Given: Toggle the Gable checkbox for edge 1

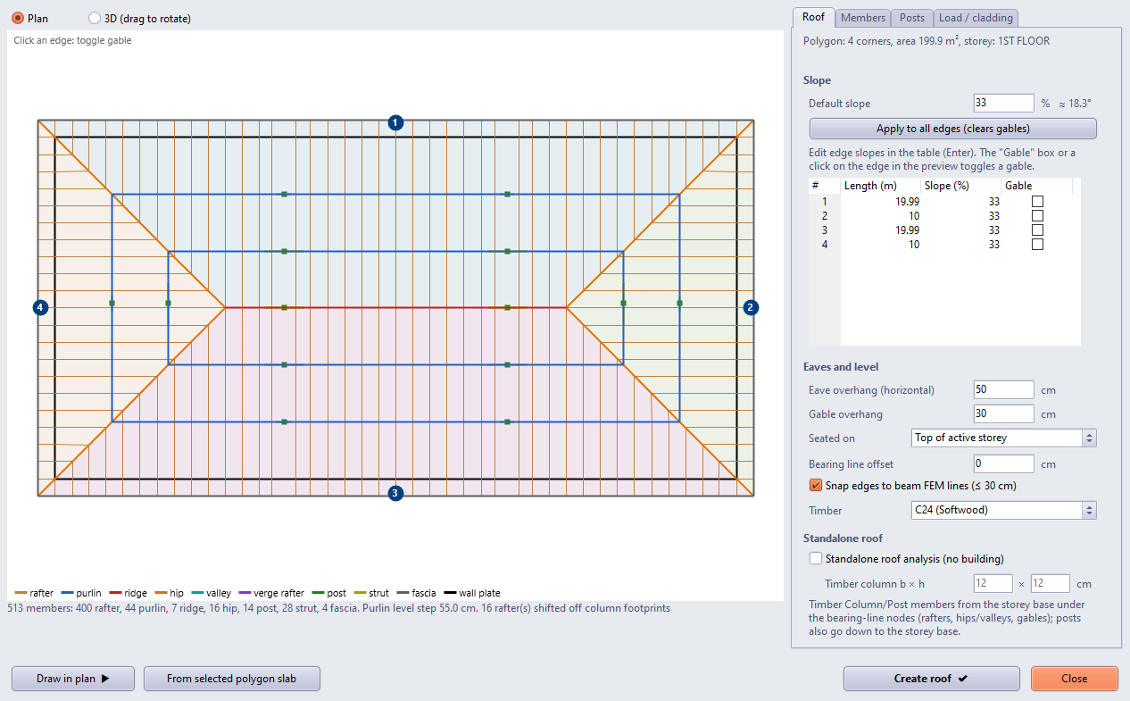Looking at the screenshot, I should tap(1037, 202).
